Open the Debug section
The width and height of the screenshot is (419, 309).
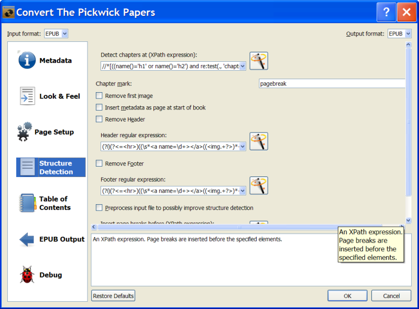pos(51,275)
